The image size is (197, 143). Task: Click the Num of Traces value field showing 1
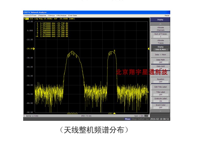[x=160, y=36]
